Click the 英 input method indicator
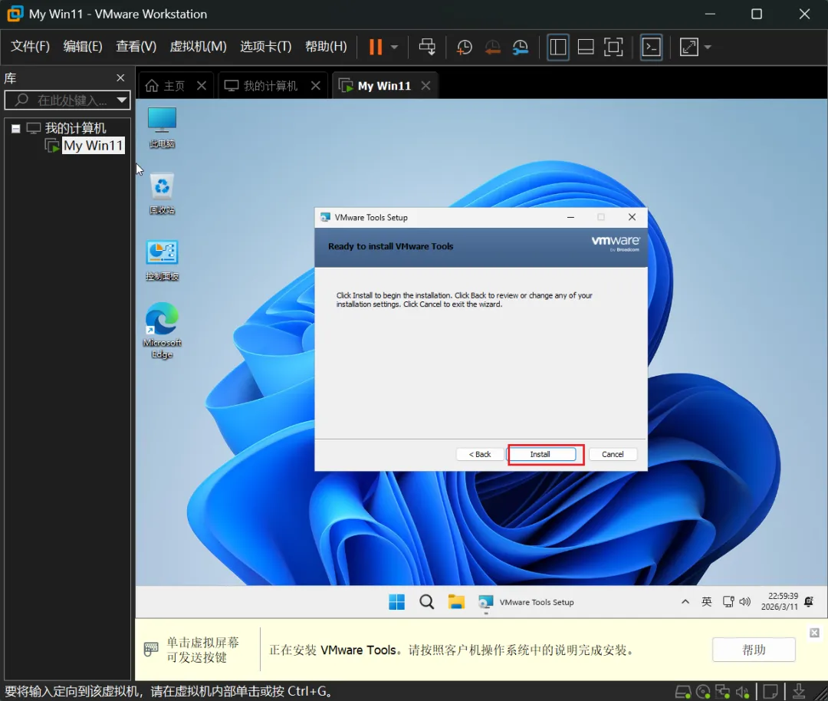828x701 pixels. [707, 602]
